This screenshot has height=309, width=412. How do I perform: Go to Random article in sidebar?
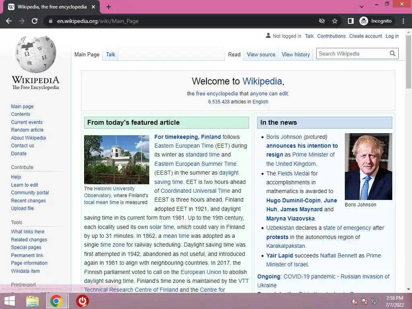[27, 130]
